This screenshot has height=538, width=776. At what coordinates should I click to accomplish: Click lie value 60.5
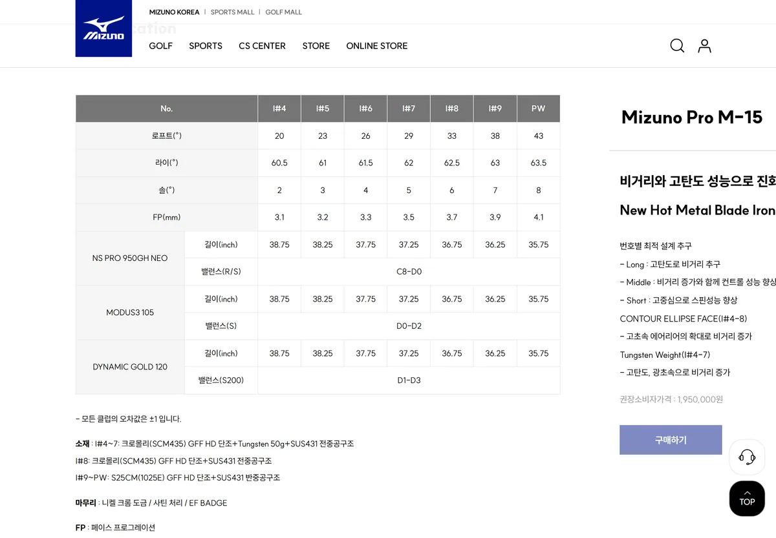(x=279, y=163)
